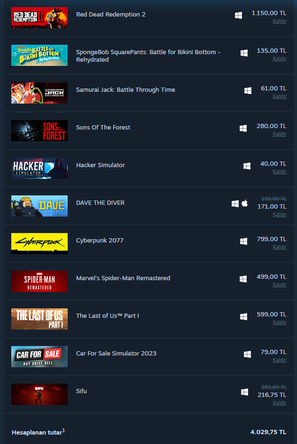297x444 pixels.
Task: Remove Sifu using its Kaldır link
Action: click(280, 403)
